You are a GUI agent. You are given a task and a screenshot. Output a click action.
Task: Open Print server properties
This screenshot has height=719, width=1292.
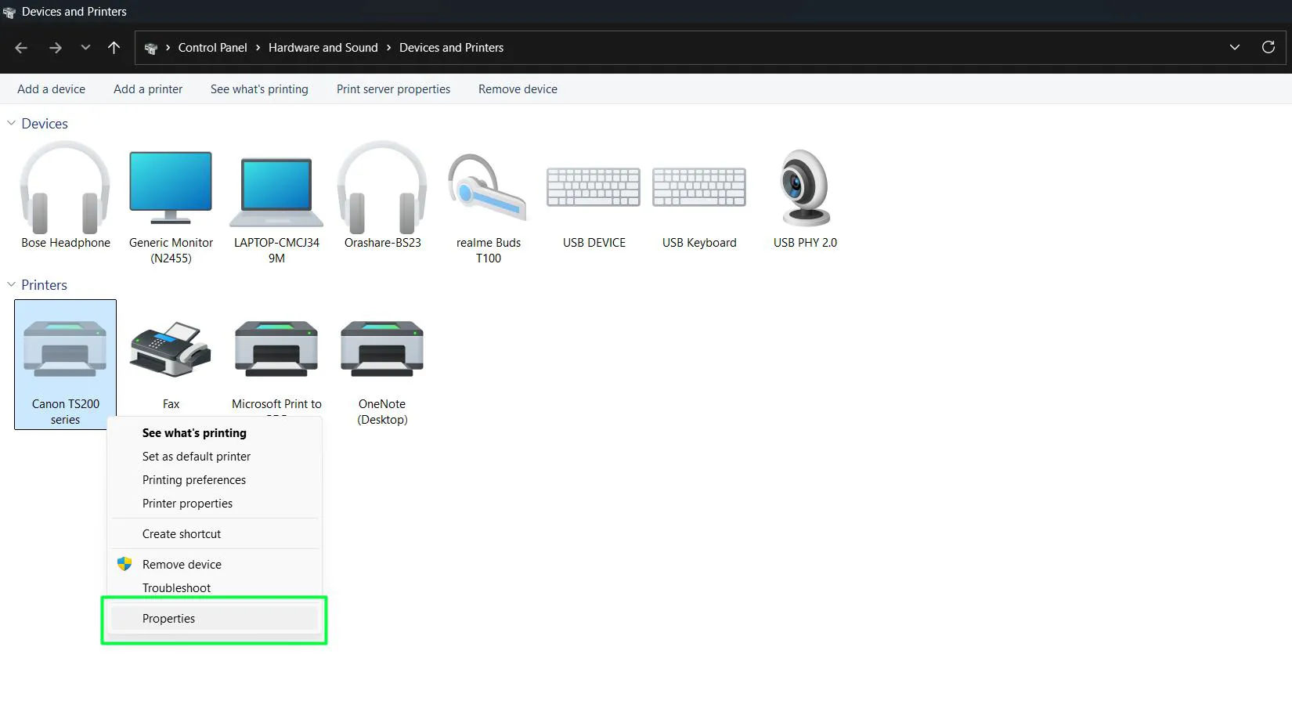393,89
